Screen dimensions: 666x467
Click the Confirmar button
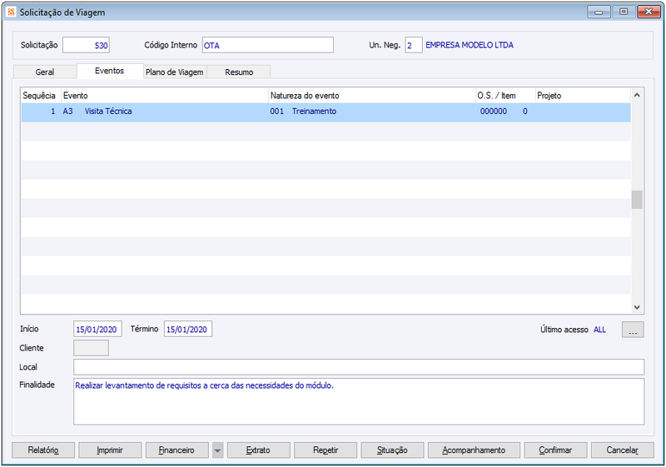point(555,450)
